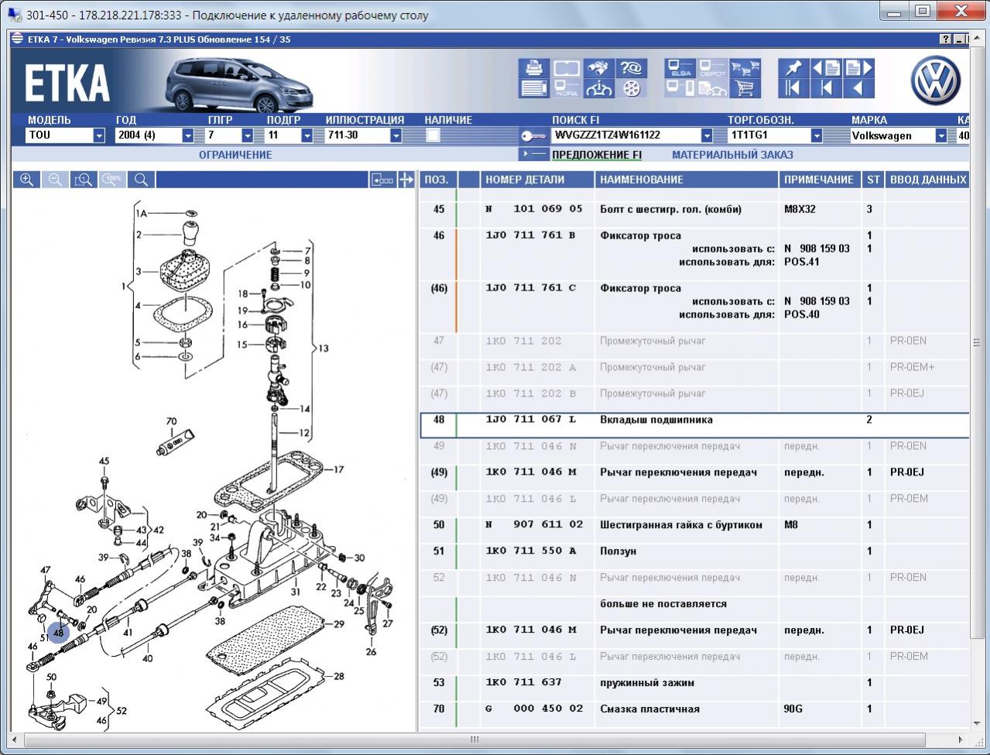Select row 45 Болт с шестигр. гол.
This screenshot has width=990, height=755.
pyautogui.click(x=694, y=209)
